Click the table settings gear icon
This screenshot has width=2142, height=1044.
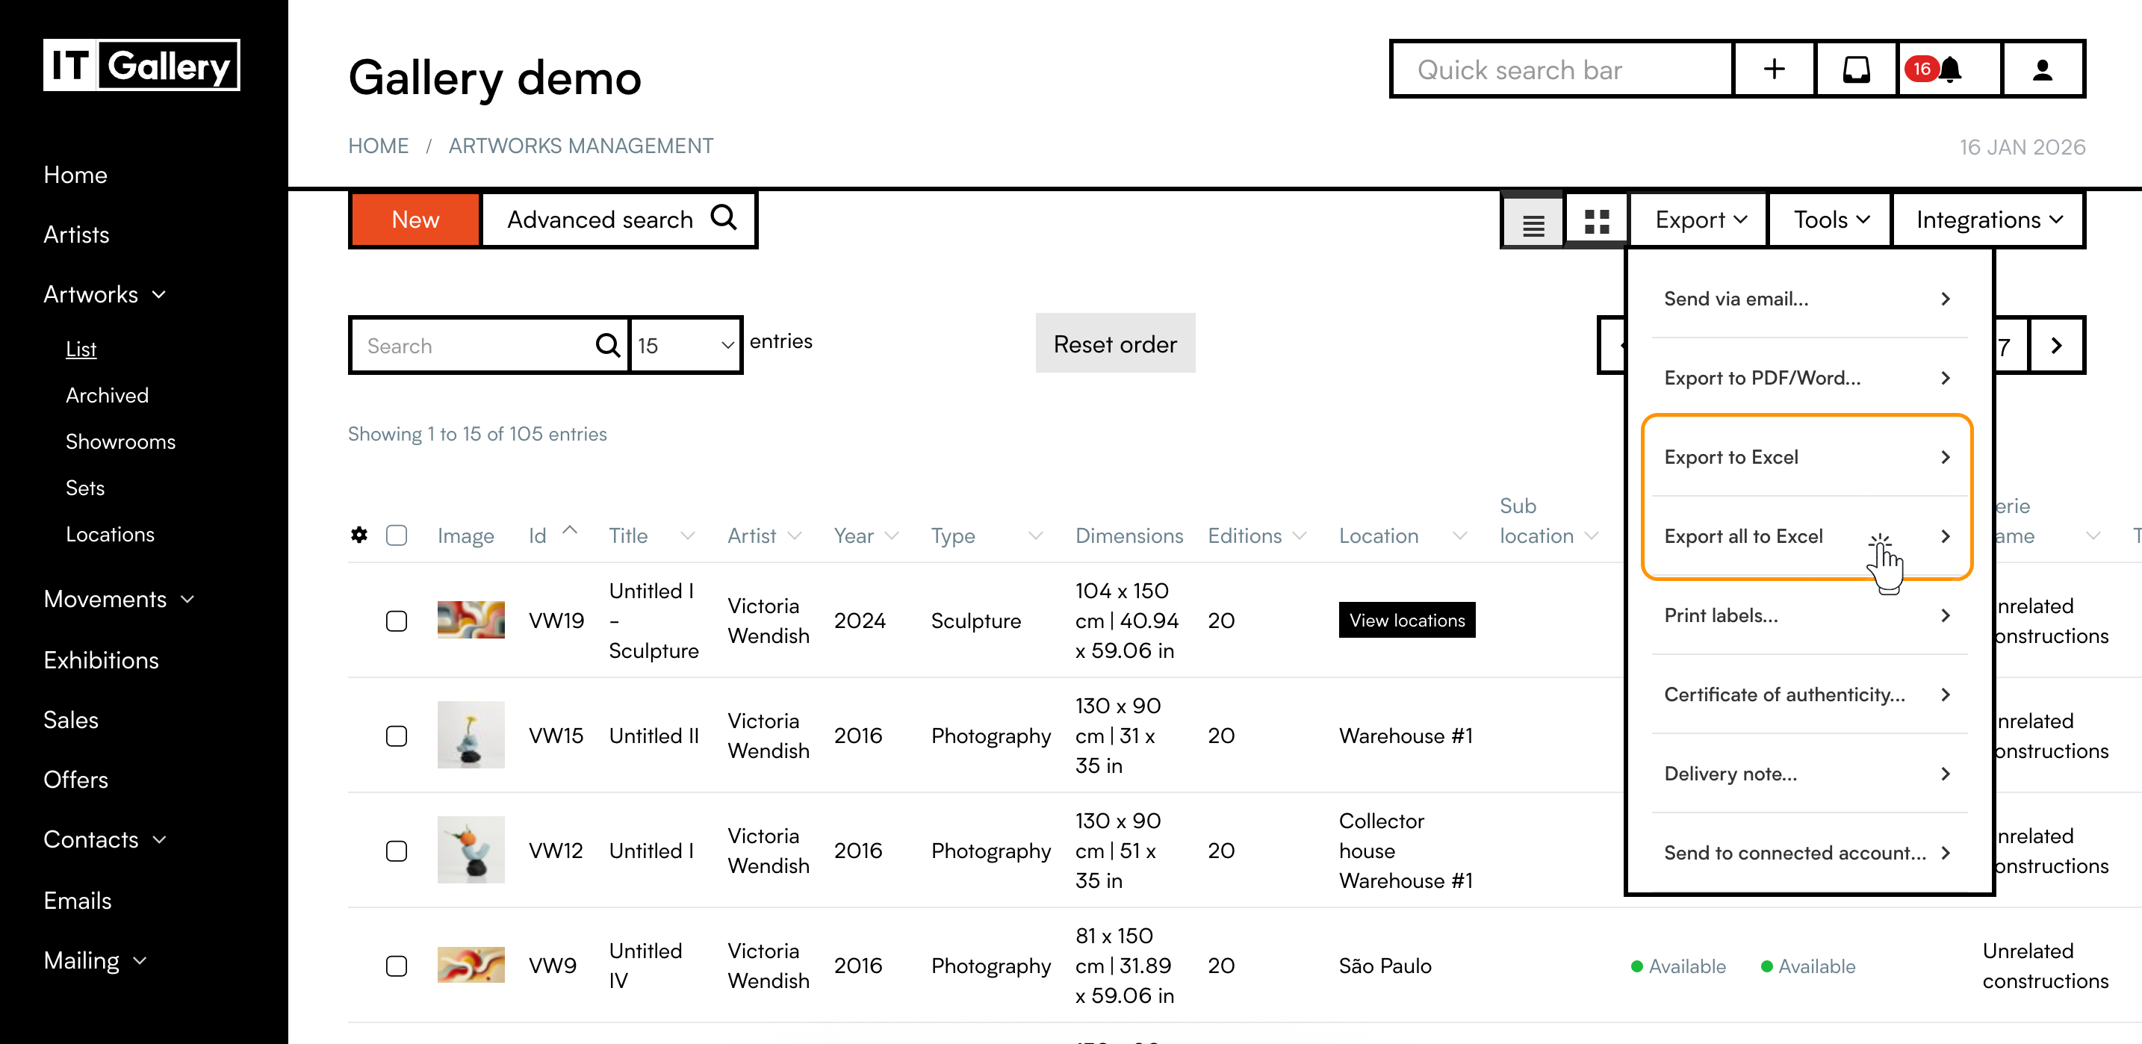tap(359, 535)
